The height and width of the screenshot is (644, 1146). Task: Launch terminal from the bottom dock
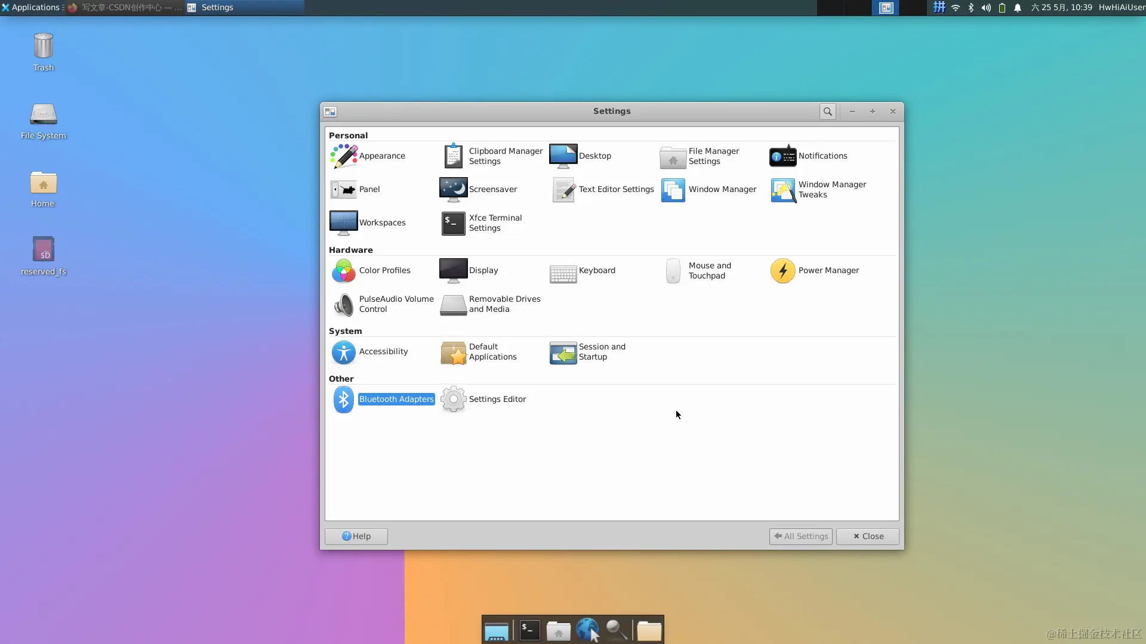[x=529, y=630]
